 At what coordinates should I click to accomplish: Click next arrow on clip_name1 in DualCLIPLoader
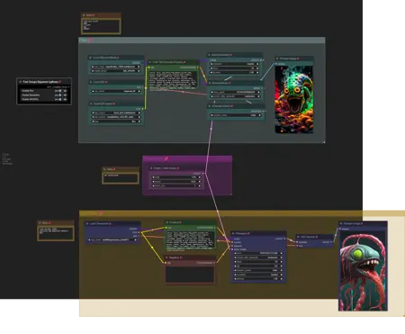coord(139,113)
